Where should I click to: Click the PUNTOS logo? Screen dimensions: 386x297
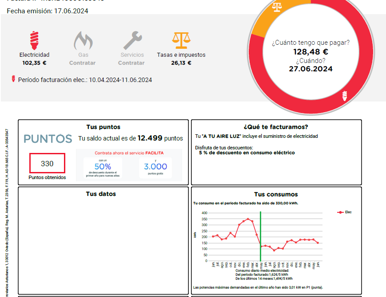[x=48, y=139]
